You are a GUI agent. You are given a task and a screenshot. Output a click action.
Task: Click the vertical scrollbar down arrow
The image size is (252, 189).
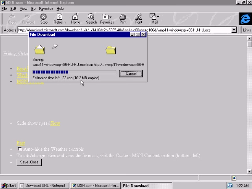[249, 172]
